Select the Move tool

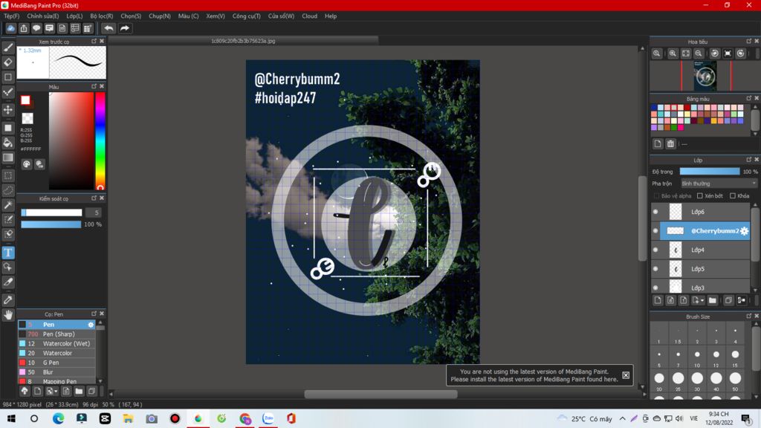pos(8,110)
